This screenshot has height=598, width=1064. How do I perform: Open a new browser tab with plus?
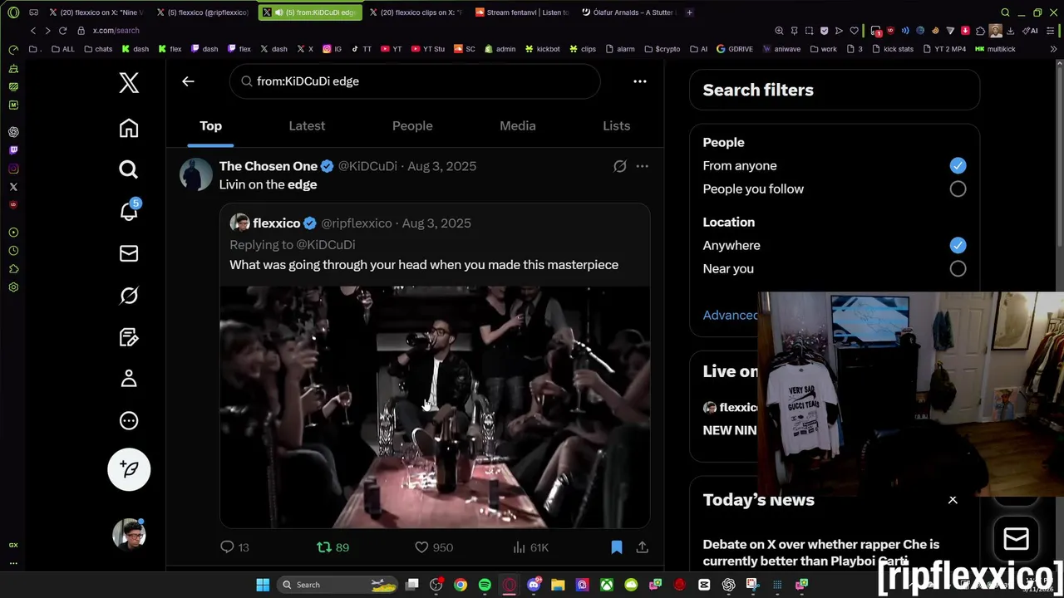tap(690, 12)
